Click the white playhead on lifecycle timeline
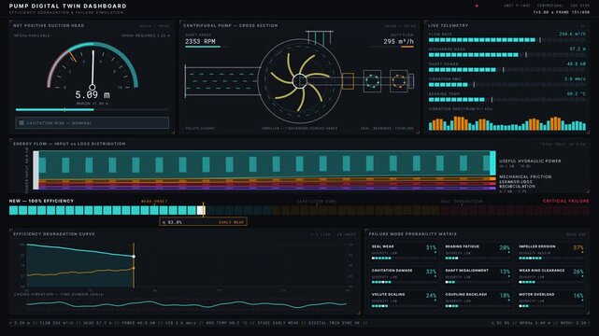 (x=201, y=210)
